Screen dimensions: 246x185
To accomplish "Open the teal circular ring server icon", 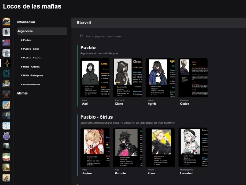I will [x=6, y=74].
